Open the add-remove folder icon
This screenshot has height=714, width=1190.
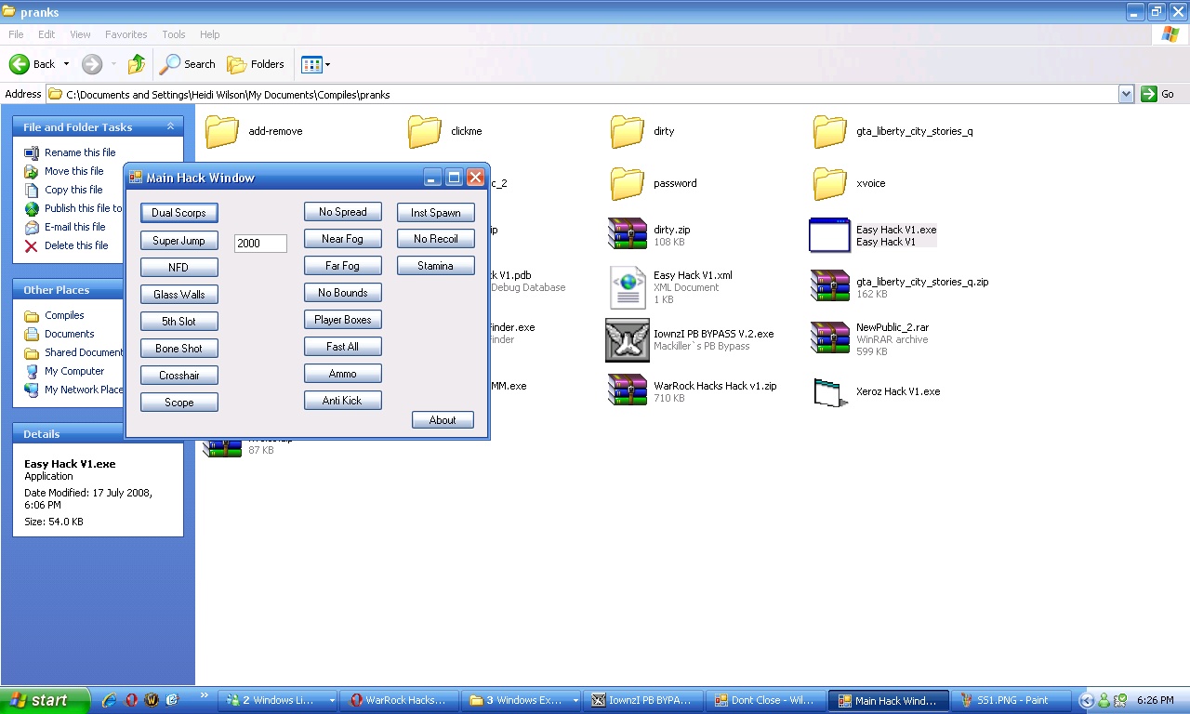point(222,131)
